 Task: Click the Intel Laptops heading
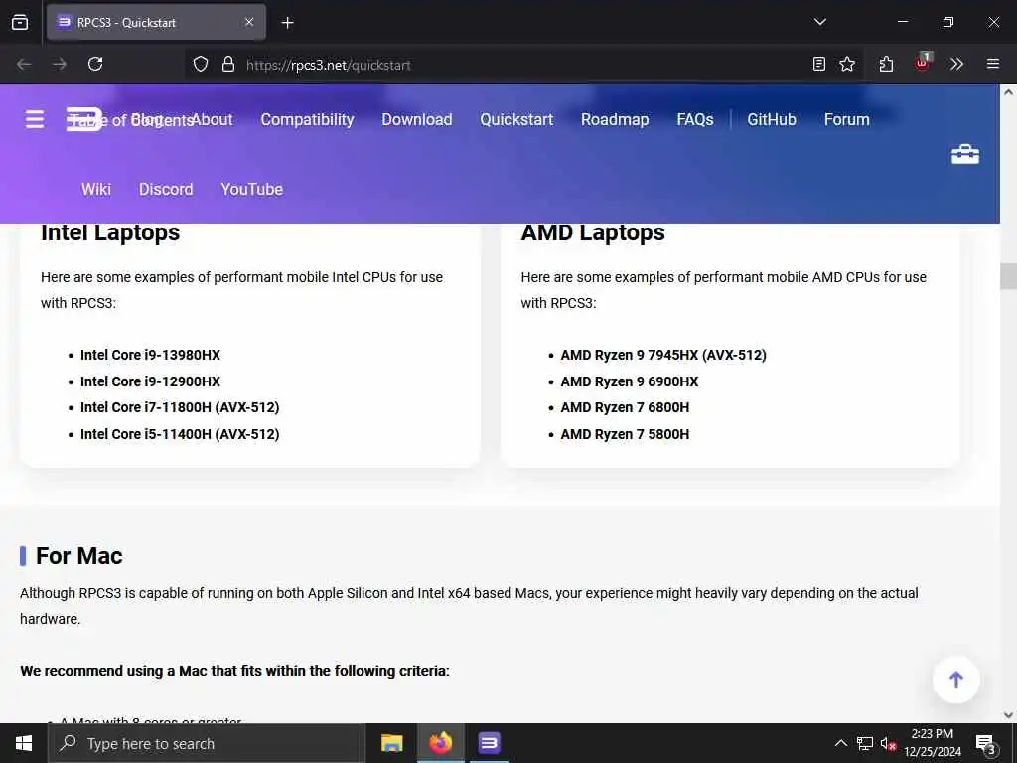[110, 232]
